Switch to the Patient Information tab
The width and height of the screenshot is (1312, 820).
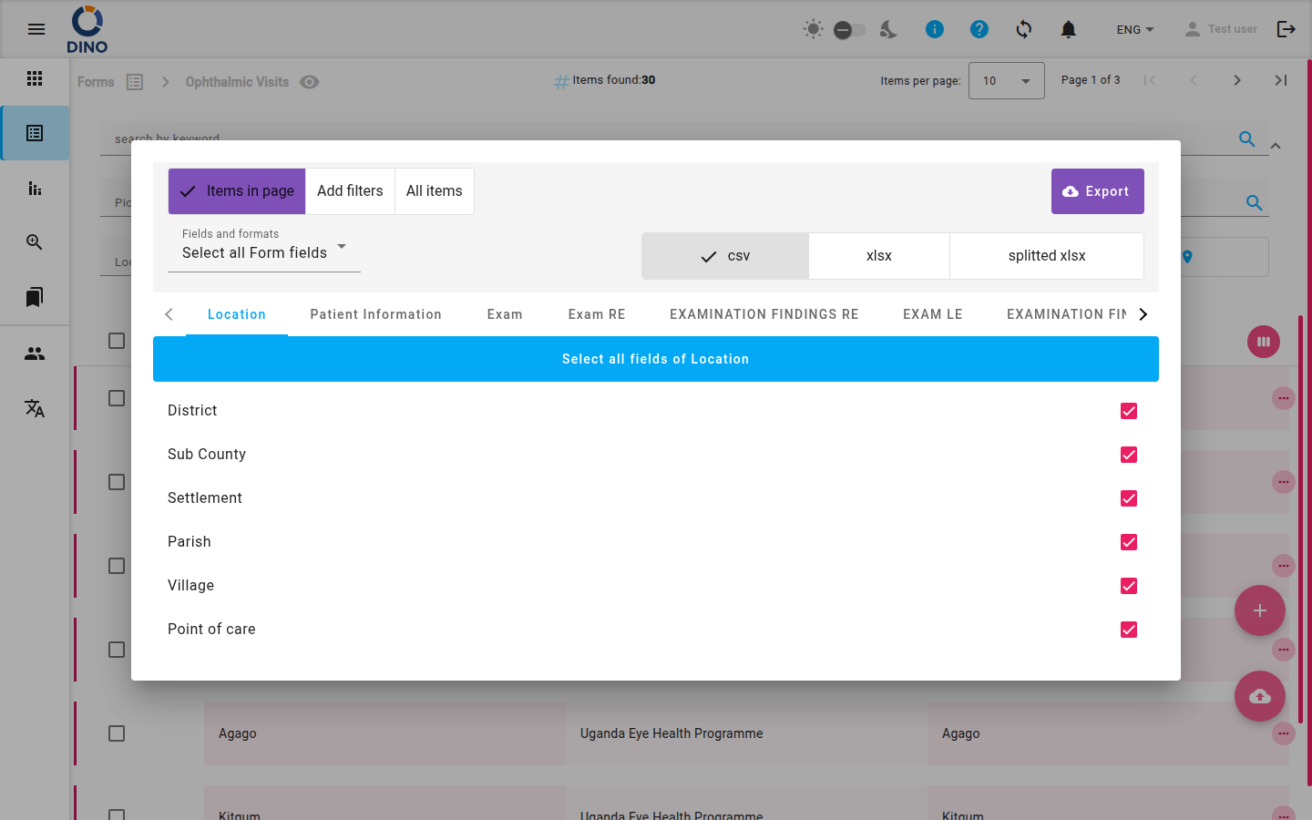click(x=376, y=314)
